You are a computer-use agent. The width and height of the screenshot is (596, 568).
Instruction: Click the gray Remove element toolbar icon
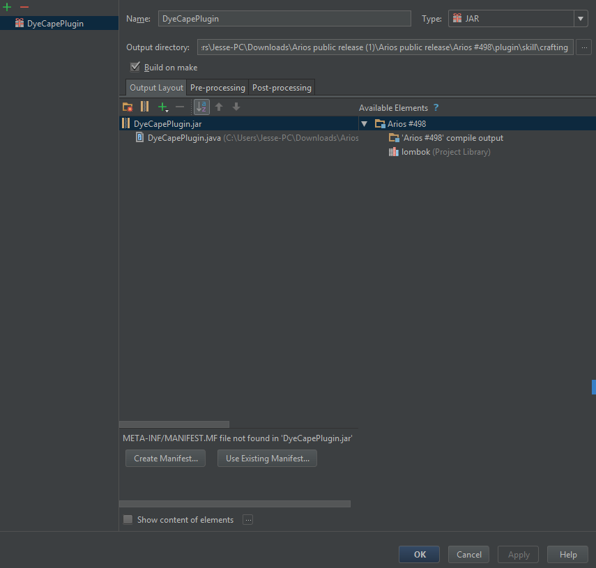180,107
